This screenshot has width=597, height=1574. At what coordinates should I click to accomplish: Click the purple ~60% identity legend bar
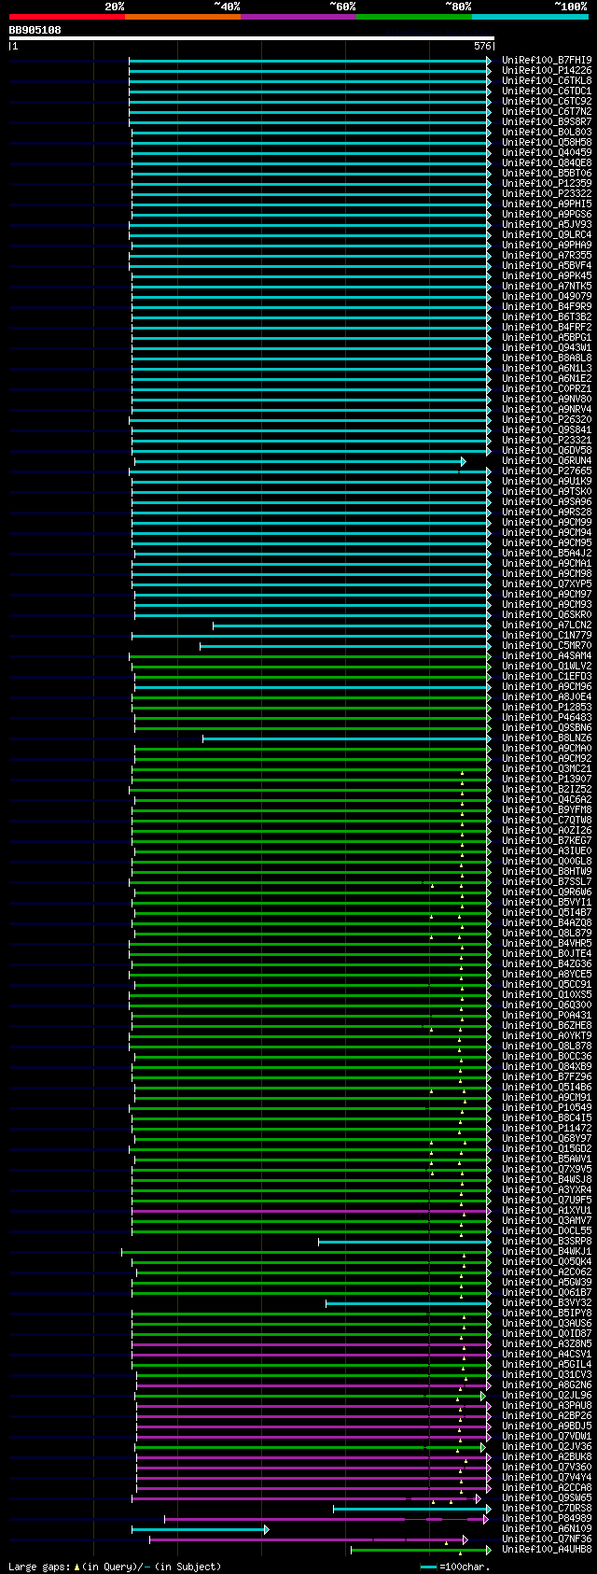tap(298, 17)
